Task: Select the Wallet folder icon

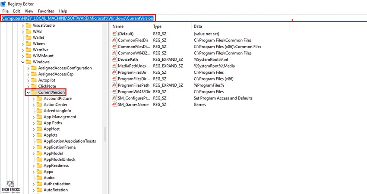Action: (28, 38)
